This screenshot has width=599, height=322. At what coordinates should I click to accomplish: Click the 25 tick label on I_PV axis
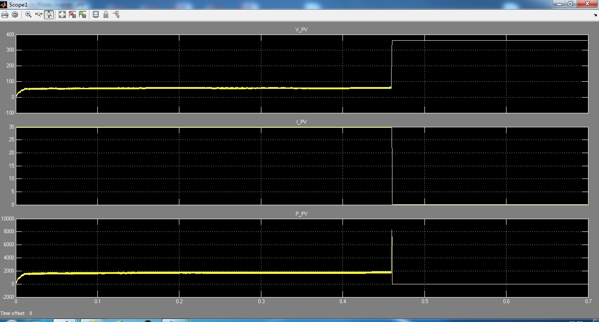point(11,140)
